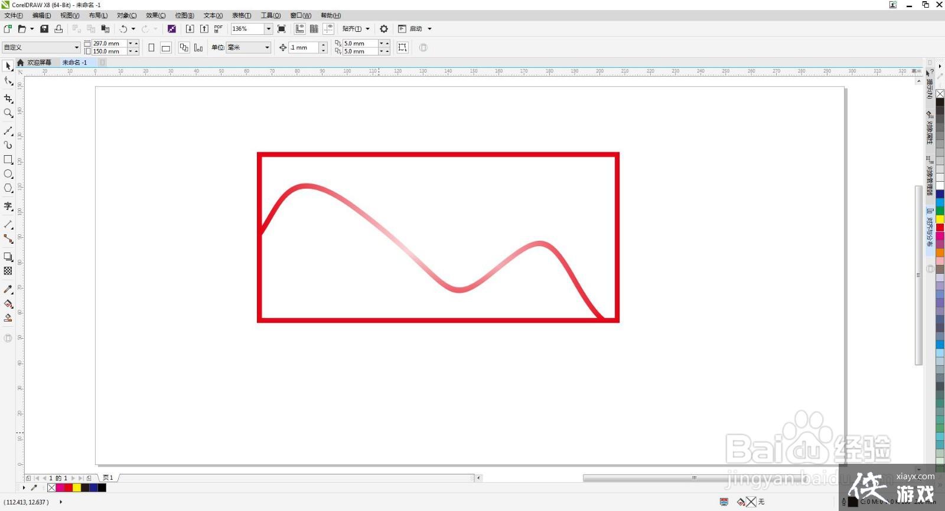
Task: Click the nudge distance 1 mm field
Action: (304, 47)
